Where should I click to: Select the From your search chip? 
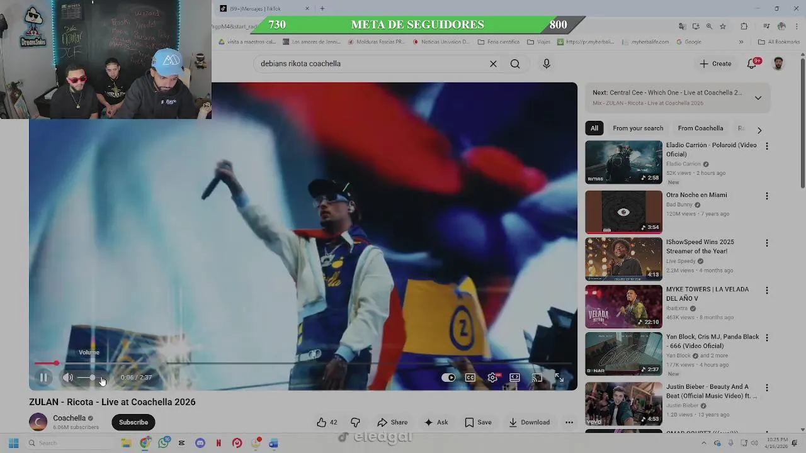[x=638, y=128]
